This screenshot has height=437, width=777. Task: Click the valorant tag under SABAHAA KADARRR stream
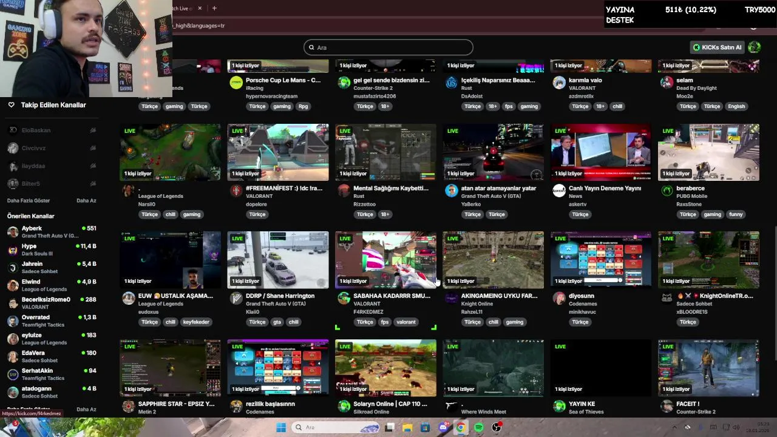pos(406,322)
